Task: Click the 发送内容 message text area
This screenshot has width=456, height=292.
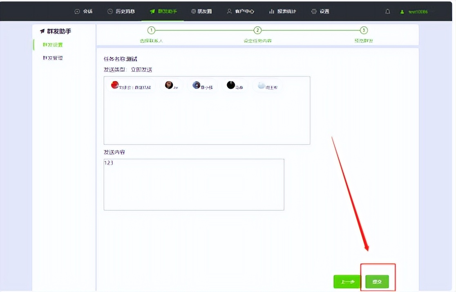Action: point(194,184)
